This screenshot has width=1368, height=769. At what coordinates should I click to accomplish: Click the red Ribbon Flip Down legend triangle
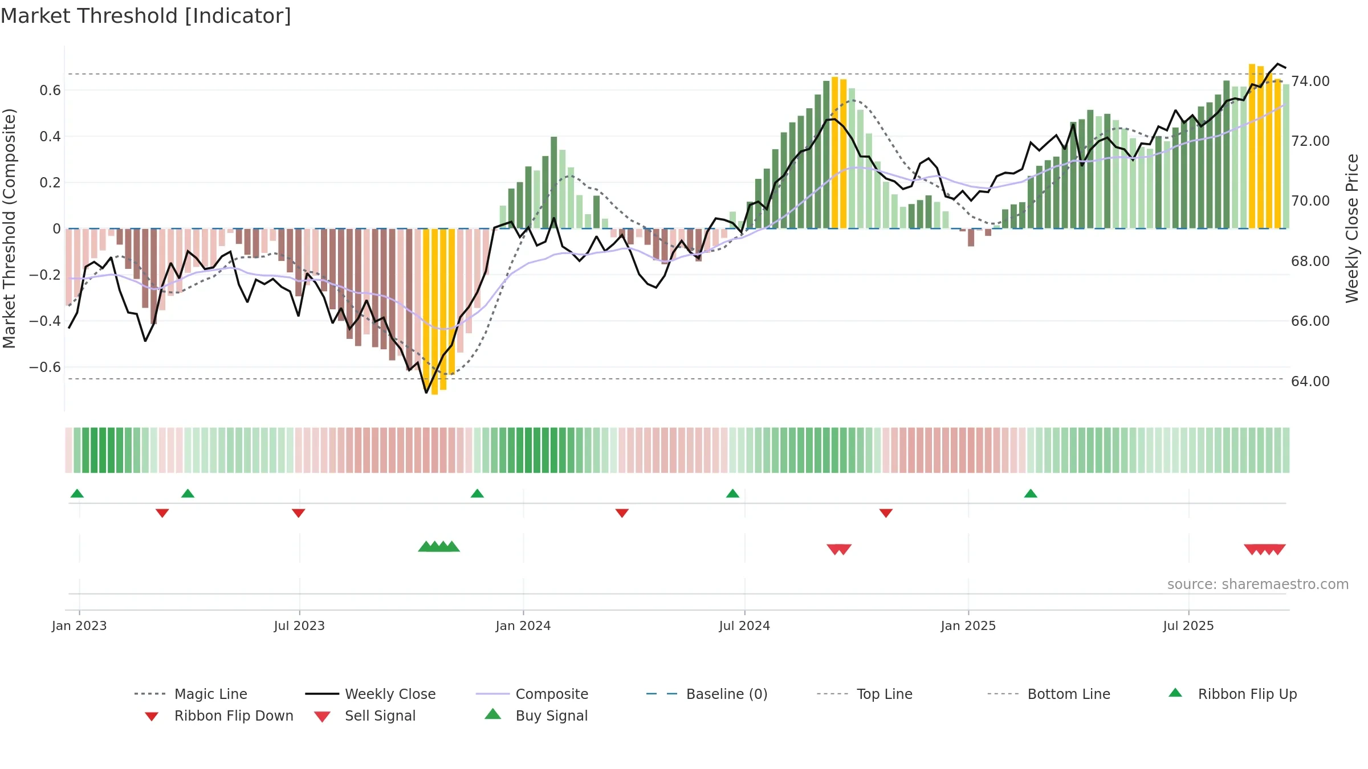[x=151, y=717]
